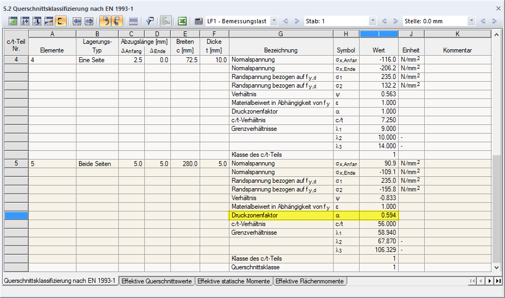The height and width of the screenshot is (298, 505).
Task: Select column B header
Action: (97, 34)
